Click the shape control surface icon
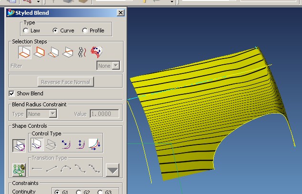 (19, 146)
